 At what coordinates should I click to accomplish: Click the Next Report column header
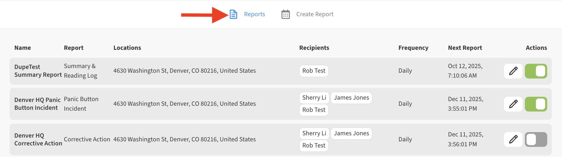[x=465, y=48]
